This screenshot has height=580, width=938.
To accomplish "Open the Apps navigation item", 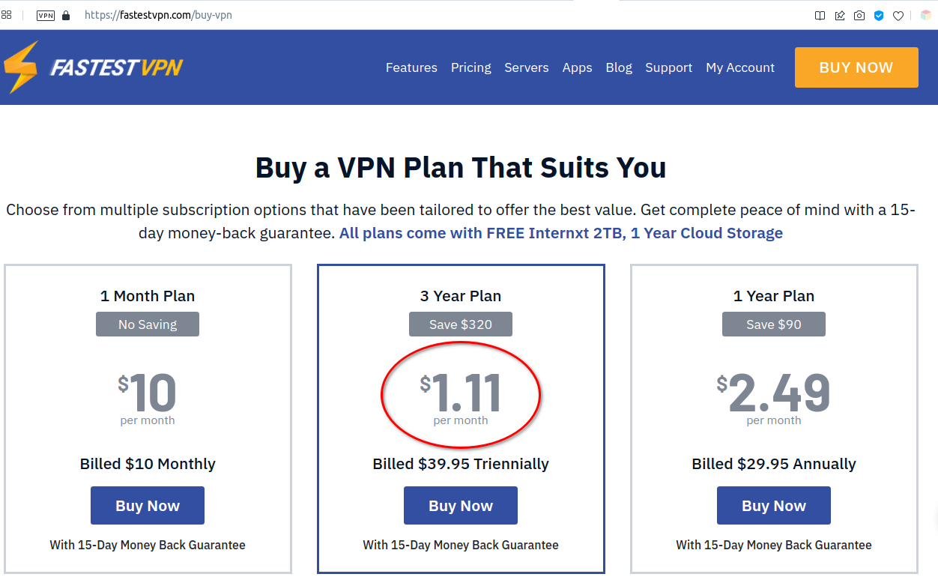I will pyautogui.click(x=577, y=67).
